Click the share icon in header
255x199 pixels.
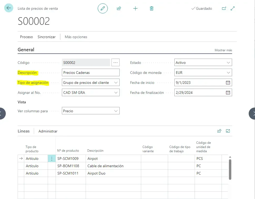pos(119,8)
